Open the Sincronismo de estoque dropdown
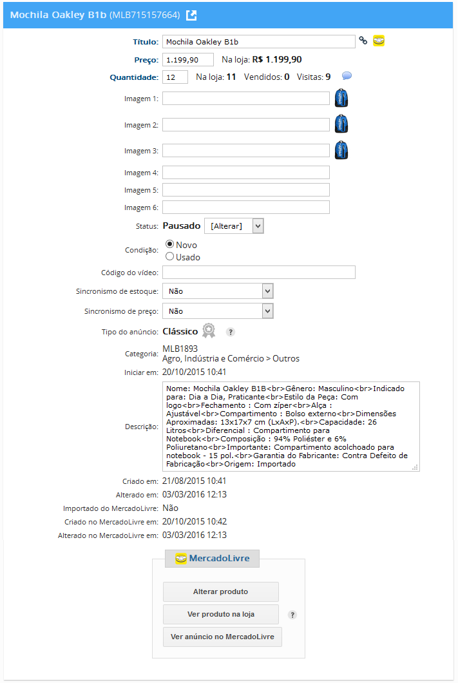 click(218, 291)
